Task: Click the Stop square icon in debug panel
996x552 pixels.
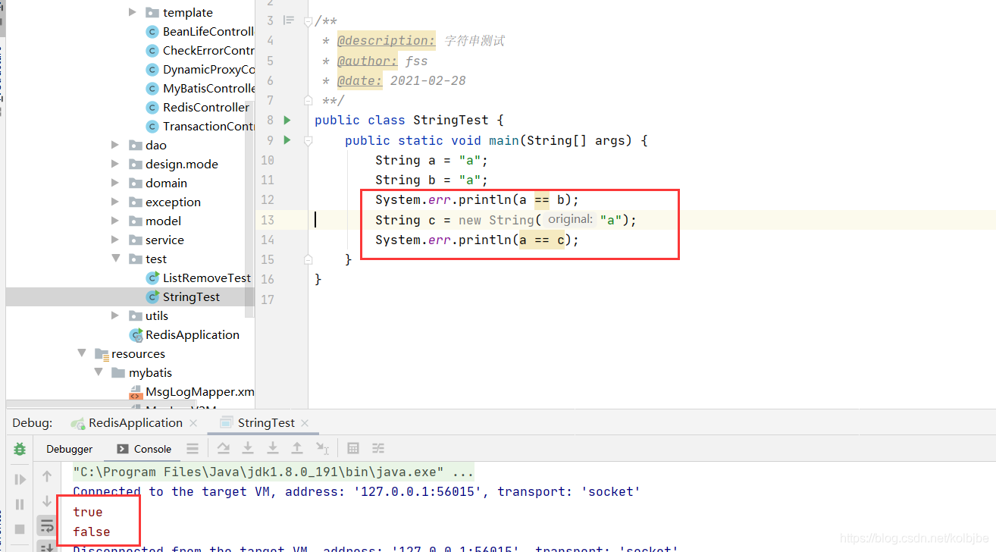Action: point(20,528)
